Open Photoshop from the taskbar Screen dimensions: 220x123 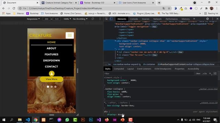(x=91, y=120)
